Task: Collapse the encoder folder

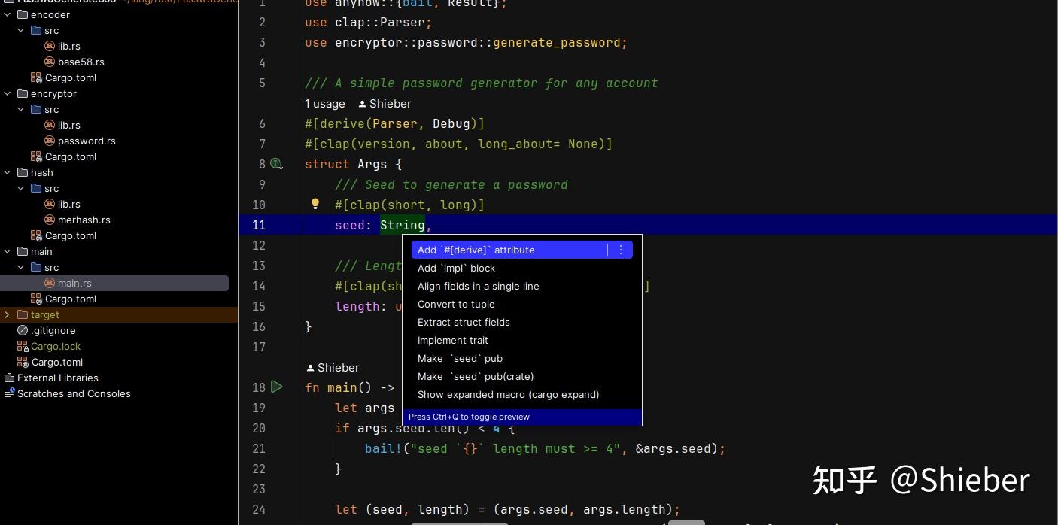Action: tap(8, 14)
